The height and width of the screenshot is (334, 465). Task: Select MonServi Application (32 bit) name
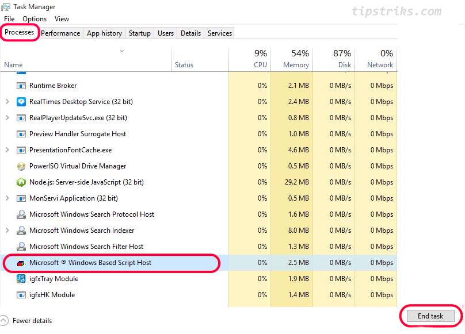[73, 198]
